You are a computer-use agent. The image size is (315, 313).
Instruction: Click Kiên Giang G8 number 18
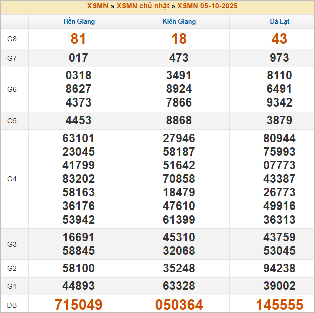click(x=179, y=39)
